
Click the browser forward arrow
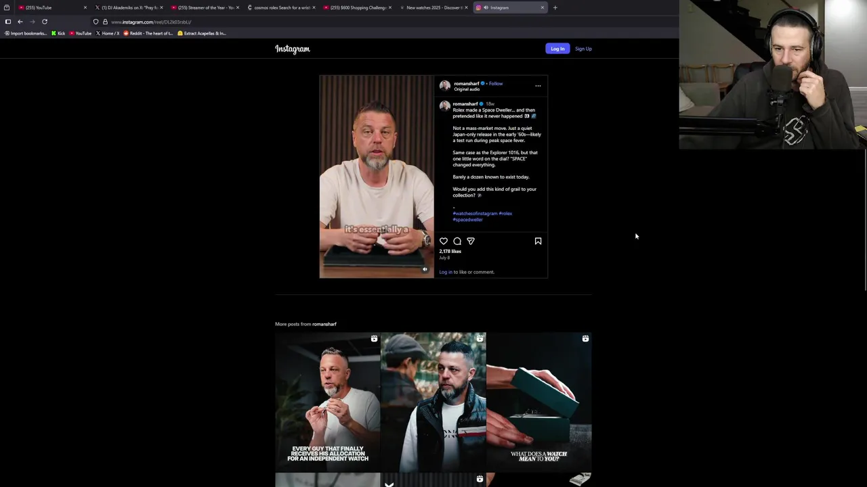click(x=32, y=22)
